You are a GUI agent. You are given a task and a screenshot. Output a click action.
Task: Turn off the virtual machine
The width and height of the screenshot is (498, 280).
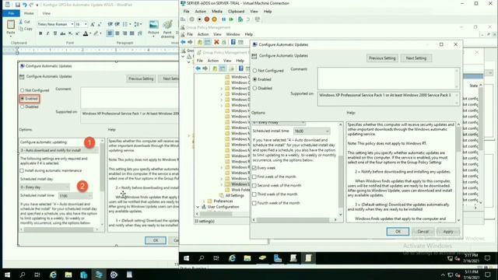[x=199, y=19]
